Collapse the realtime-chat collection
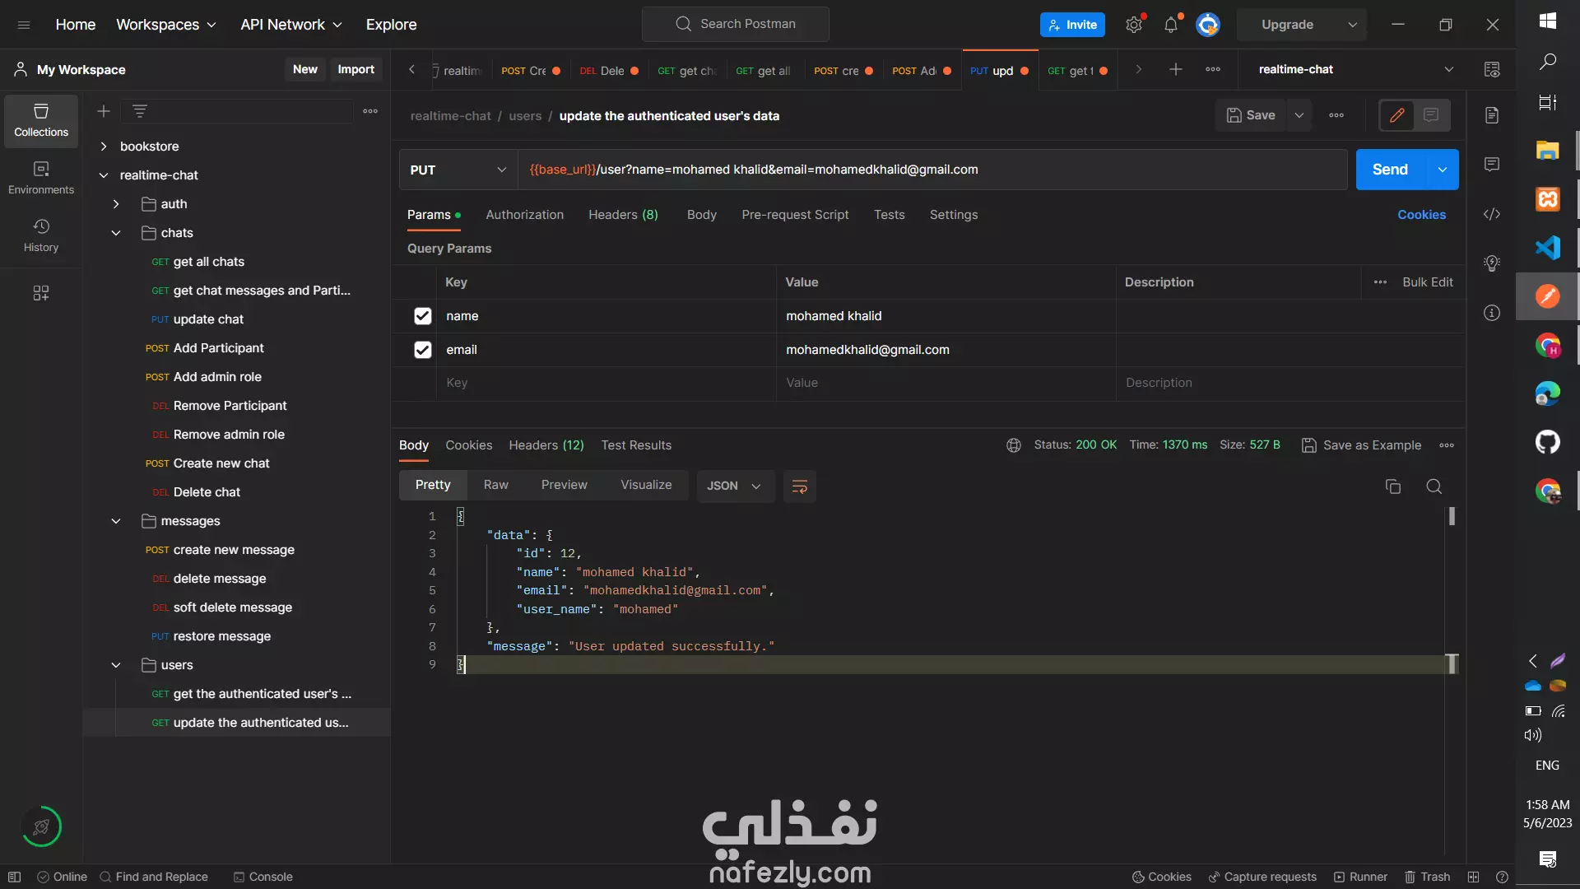Screen dimensions: 1580x889 pos(104,175)
